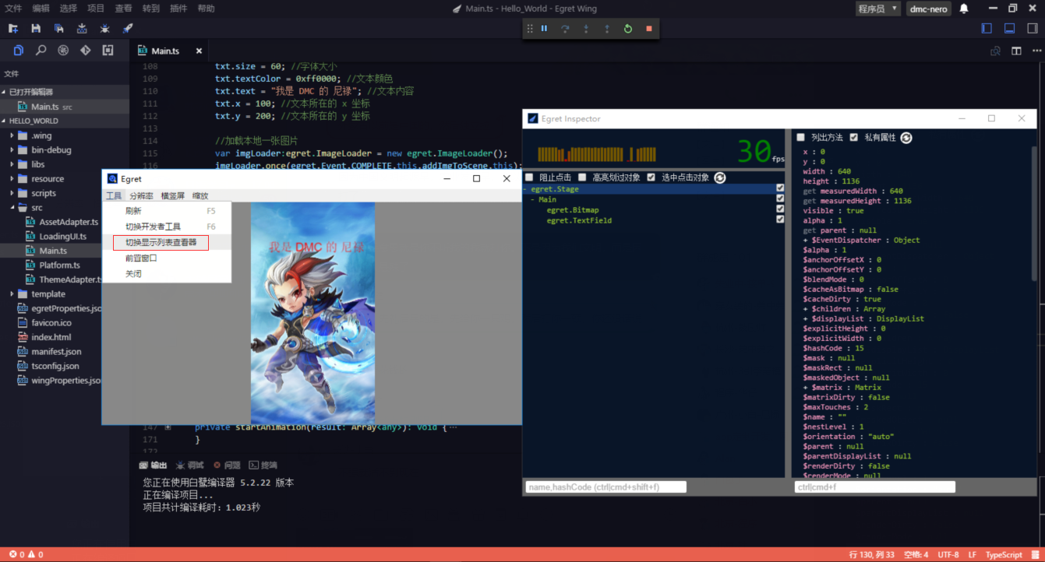Viewport: 1045px width, 562px height.
Task: Click the name,hashCode search field
Action: (x=605, y=487)
